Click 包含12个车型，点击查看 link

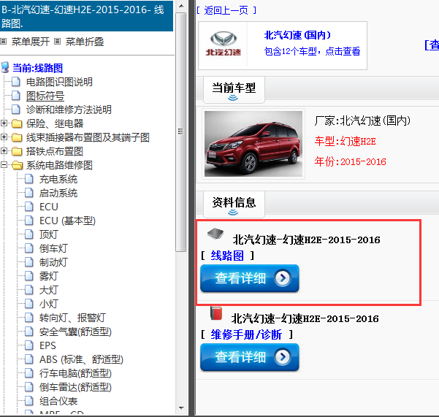[x=312, y=51]
